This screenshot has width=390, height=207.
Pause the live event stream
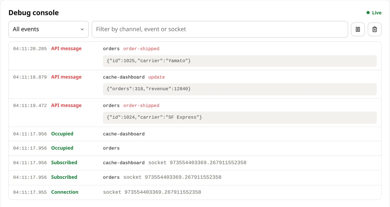click(358, 29)
